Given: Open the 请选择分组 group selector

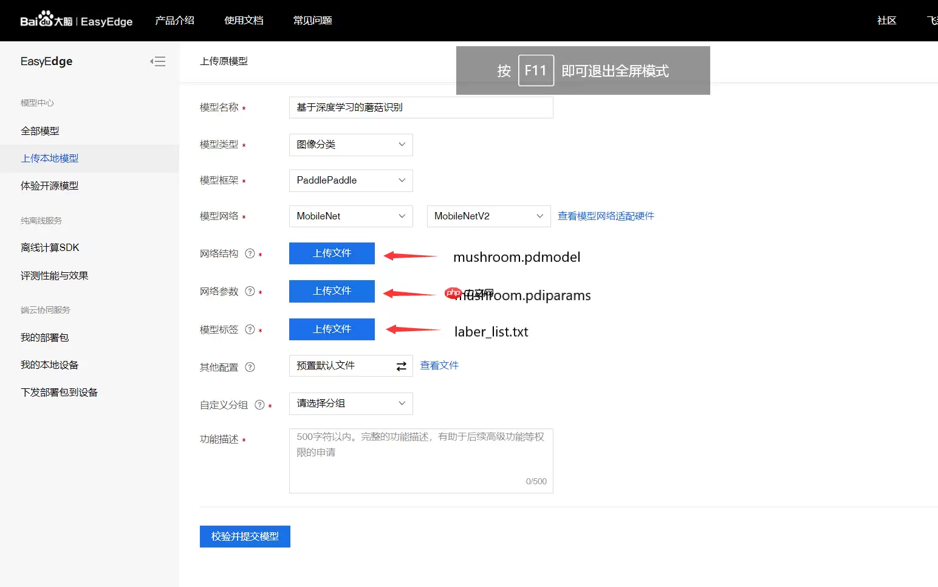Looking at the screenshot, I should (x=351, y=403).
